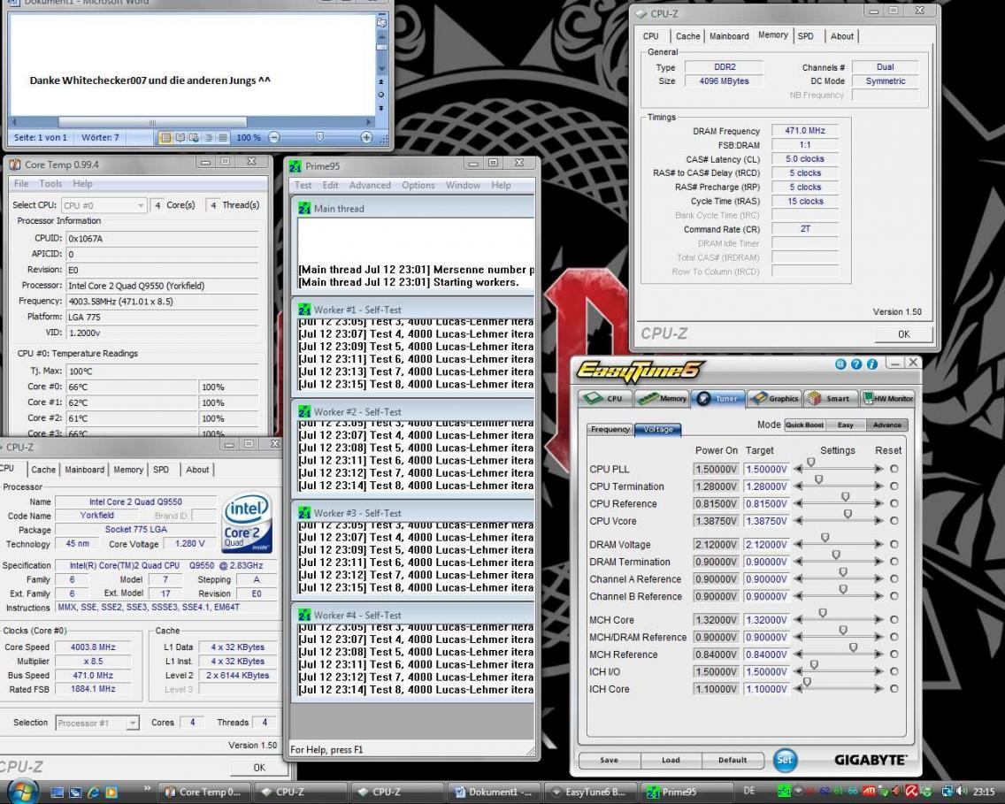Reset CPU Vcore voltage radio button
Screen dimensions: 1005x804
click(894, 521)
